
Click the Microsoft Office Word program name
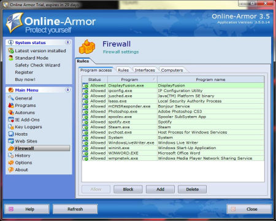[179, 153]
